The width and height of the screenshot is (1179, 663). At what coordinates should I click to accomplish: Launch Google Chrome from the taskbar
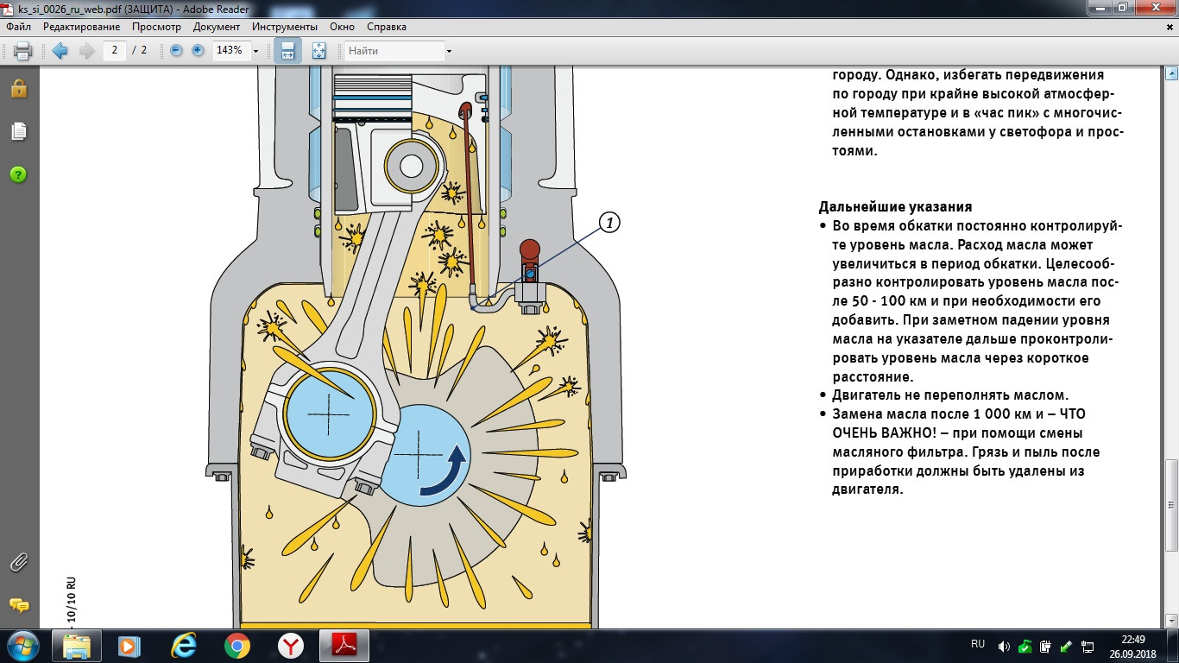pos(237,646)
